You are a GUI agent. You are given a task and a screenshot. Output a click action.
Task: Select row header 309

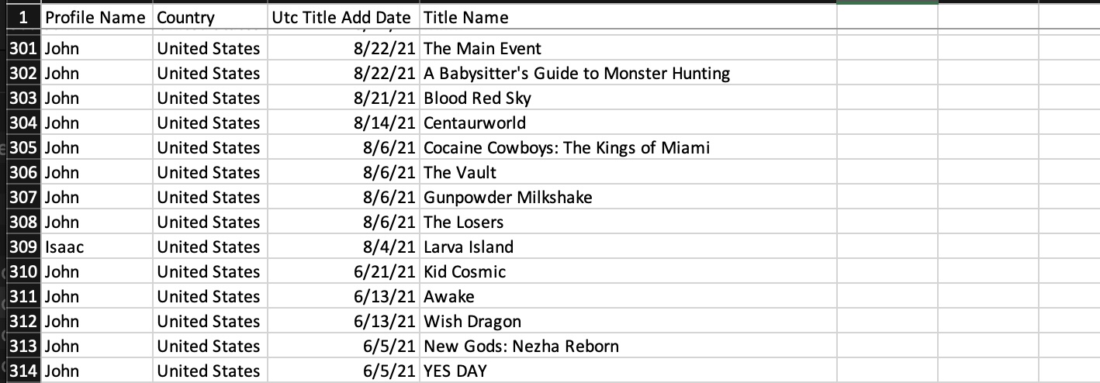[23, 247]
